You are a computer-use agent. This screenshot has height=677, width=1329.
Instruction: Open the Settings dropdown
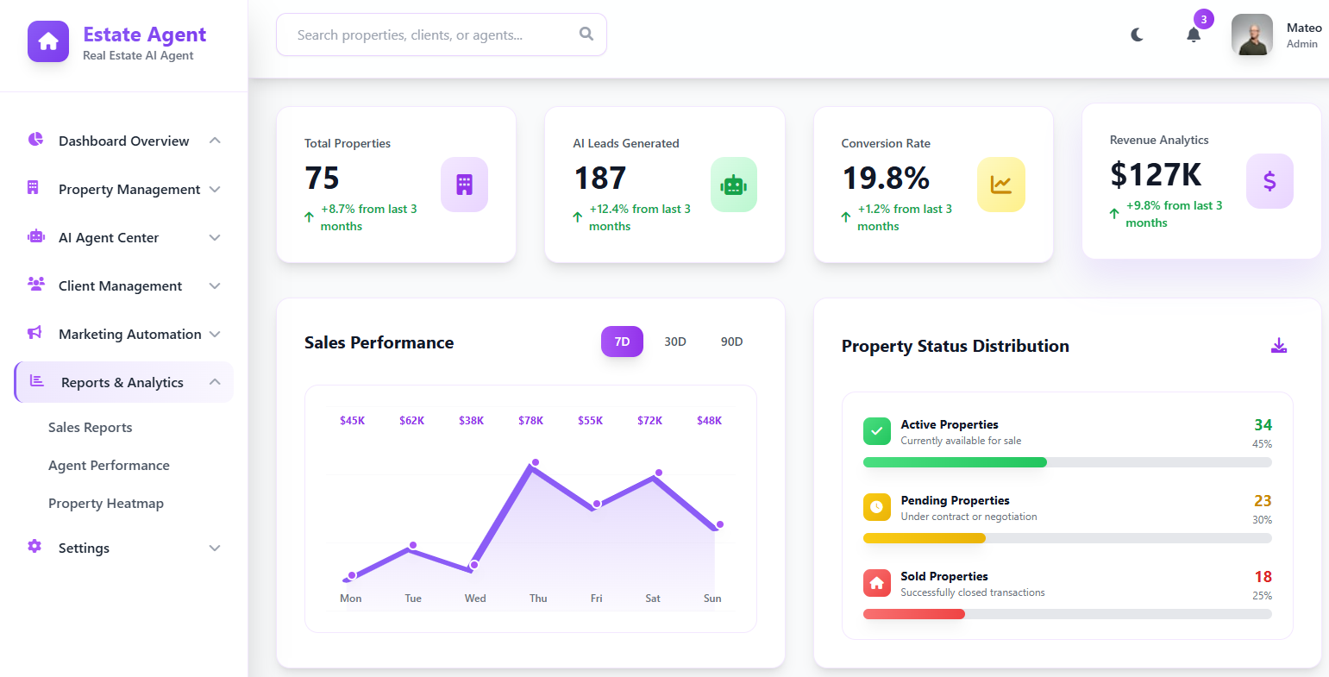click(x=214, y=548)
